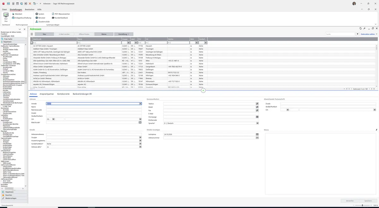Select Postleitzahlen in the navigation tree
Viewport: 379px width, 208px height.
point(7,119)
